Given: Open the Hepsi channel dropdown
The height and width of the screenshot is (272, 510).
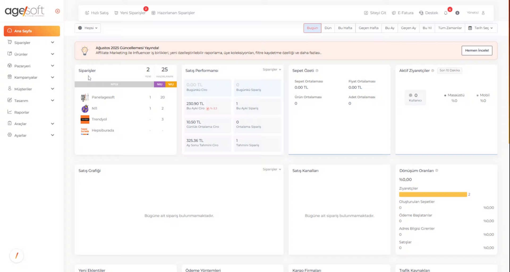Looking at the screenshot, I should [88, 28].
